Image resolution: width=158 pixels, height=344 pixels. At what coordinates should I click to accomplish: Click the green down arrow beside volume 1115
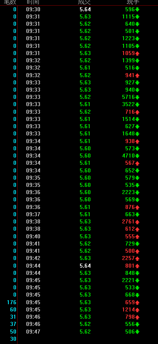pyautogui.click(x=137, y=16)
